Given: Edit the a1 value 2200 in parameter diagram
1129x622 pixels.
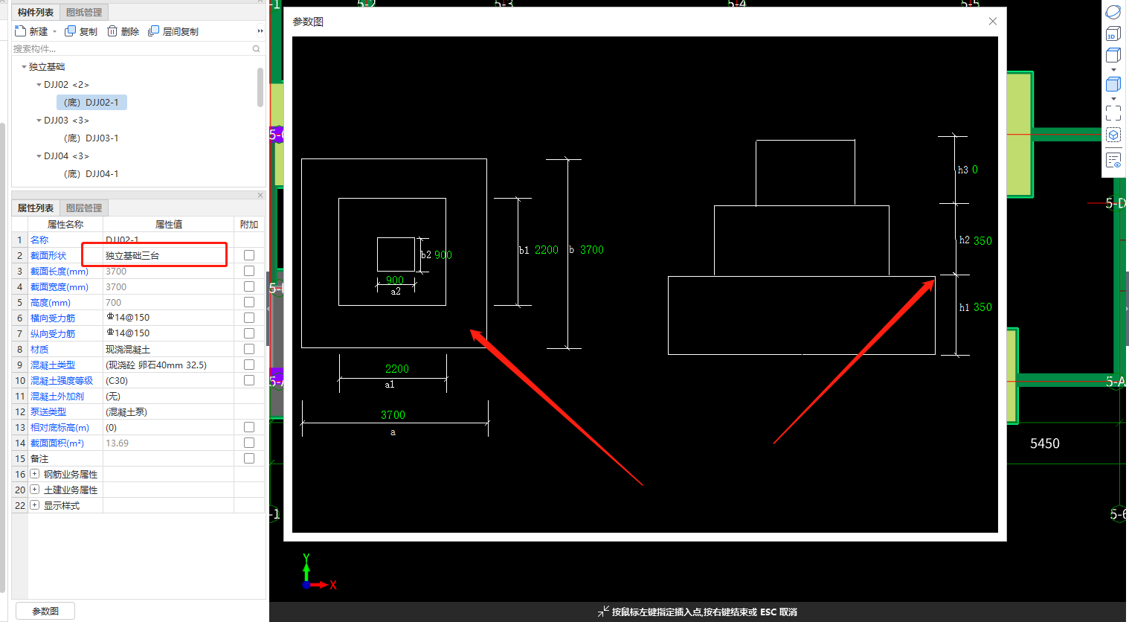Looking at the screenshot, I should [x=397, y=368].
